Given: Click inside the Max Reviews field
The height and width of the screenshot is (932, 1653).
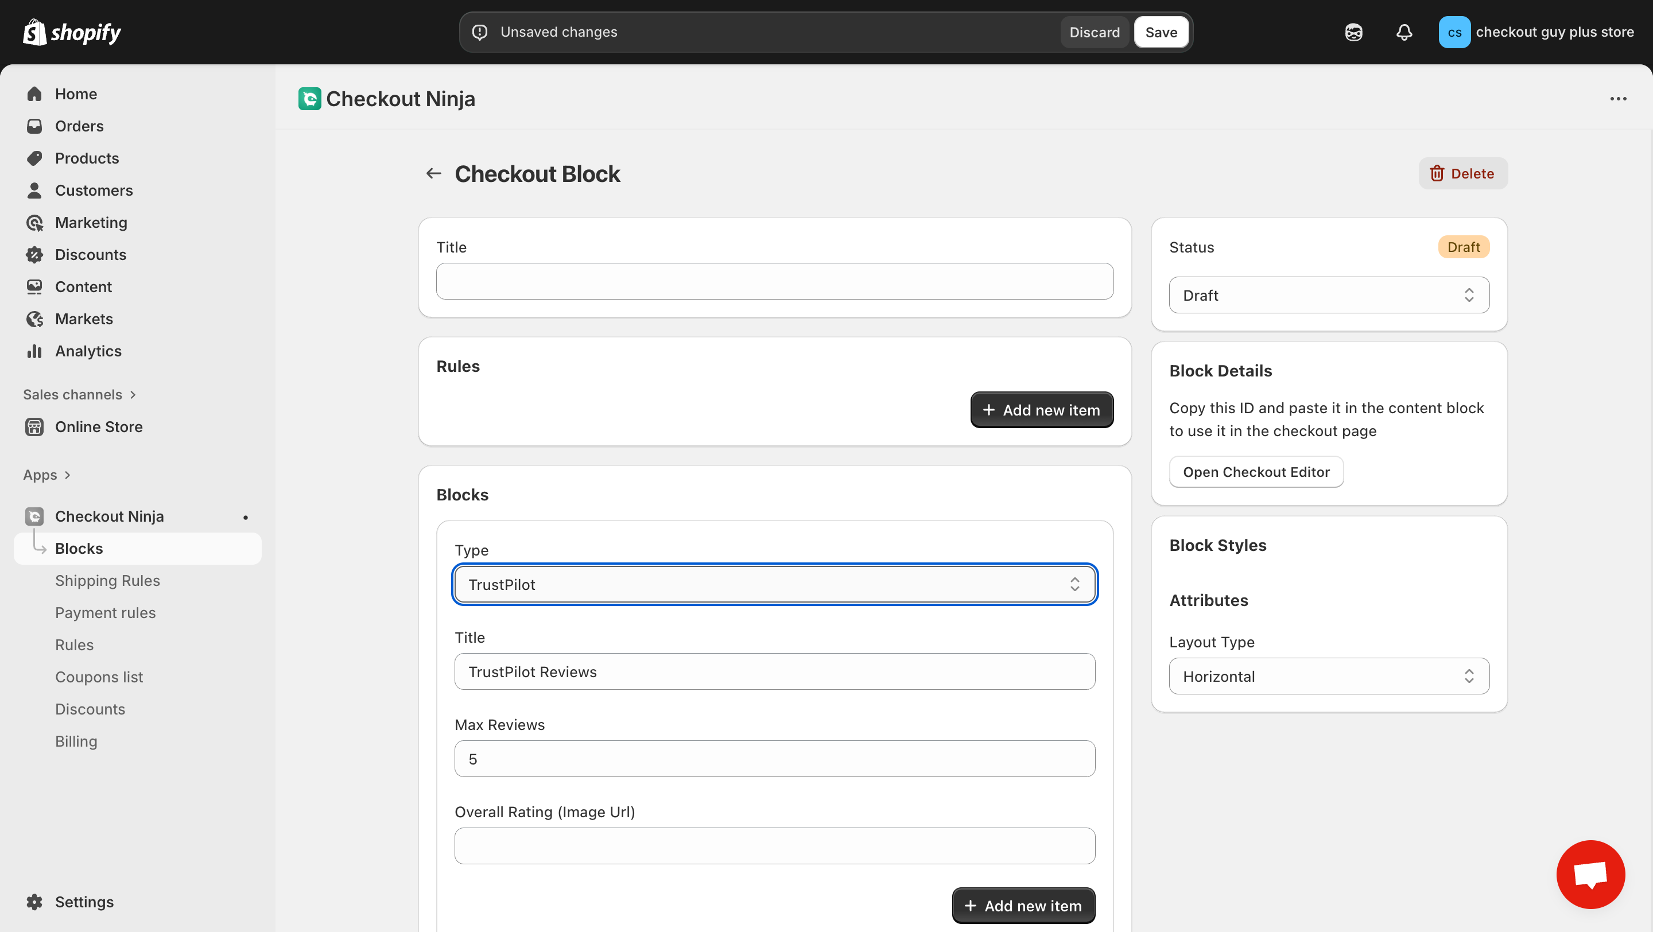Looking at the screenshot, I should [x=774, y=759].
